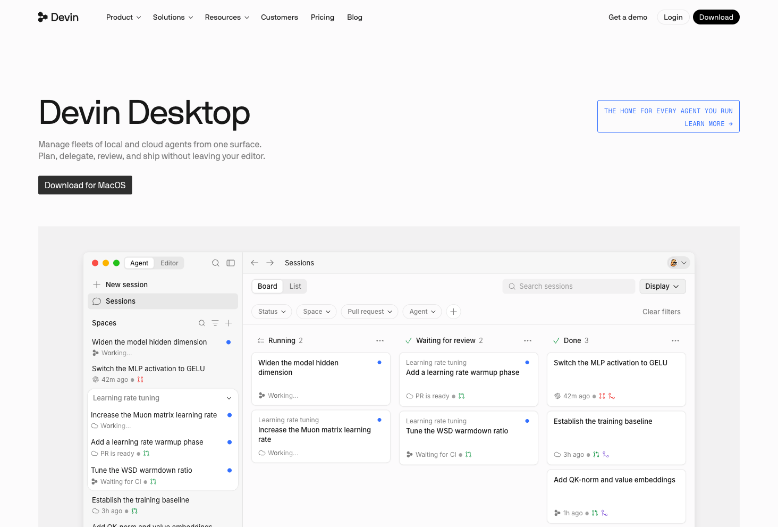Go to Customers page
Image resolution: width=778 pixels, height=527 pixels.
click(x=280, y=17)
